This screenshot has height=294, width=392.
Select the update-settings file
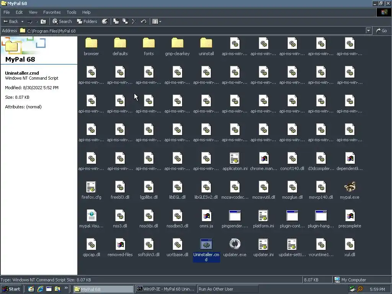(292, 248)
